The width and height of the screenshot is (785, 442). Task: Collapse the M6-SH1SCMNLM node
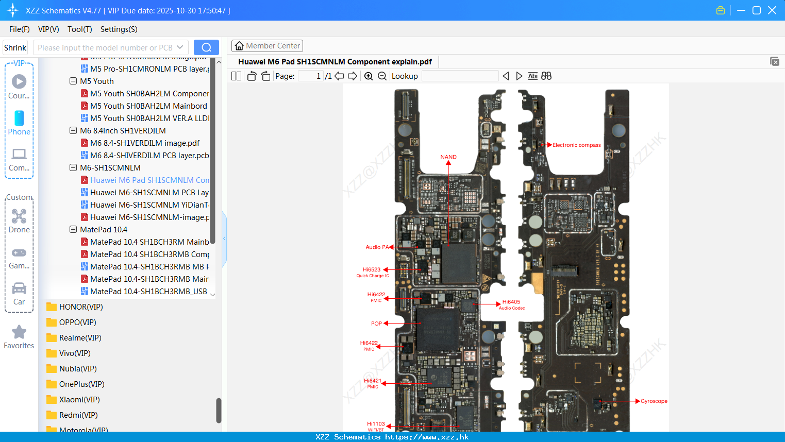(73, 167)
